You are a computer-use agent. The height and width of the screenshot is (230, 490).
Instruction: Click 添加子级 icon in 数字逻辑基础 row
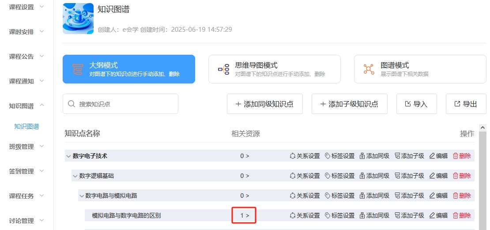(397, 176)
